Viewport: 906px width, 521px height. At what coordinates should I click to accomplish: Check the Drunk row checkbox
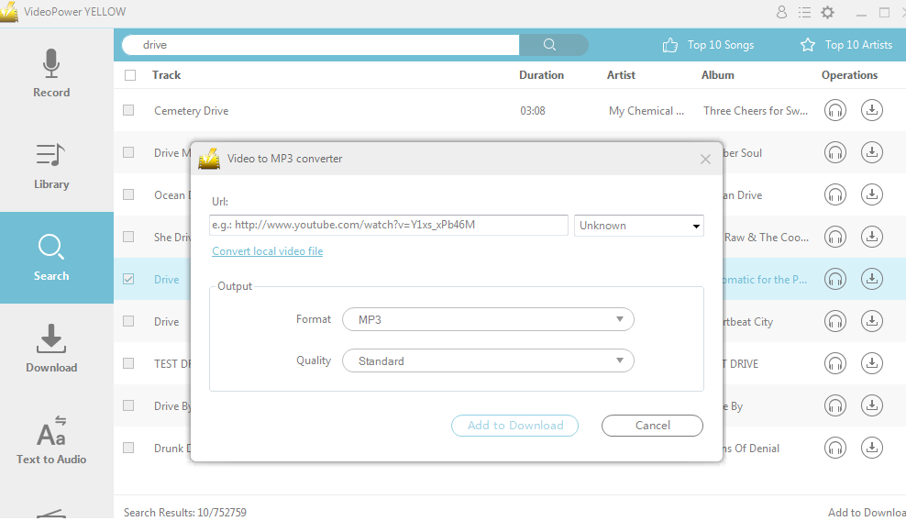(x=128, y=448)
